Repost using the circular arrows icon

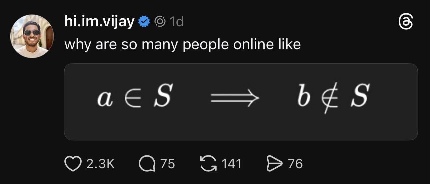click(x=207, y=163)
